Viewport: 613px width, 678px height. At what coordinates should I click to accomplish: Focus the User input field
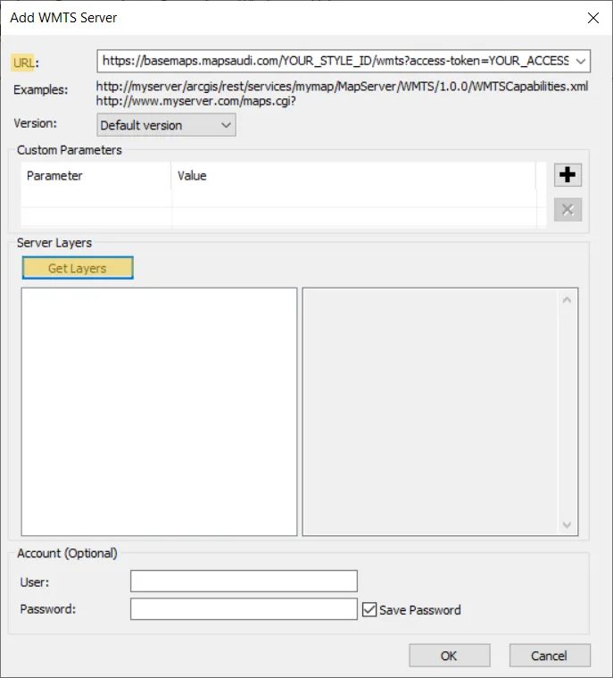coord(244,582)
